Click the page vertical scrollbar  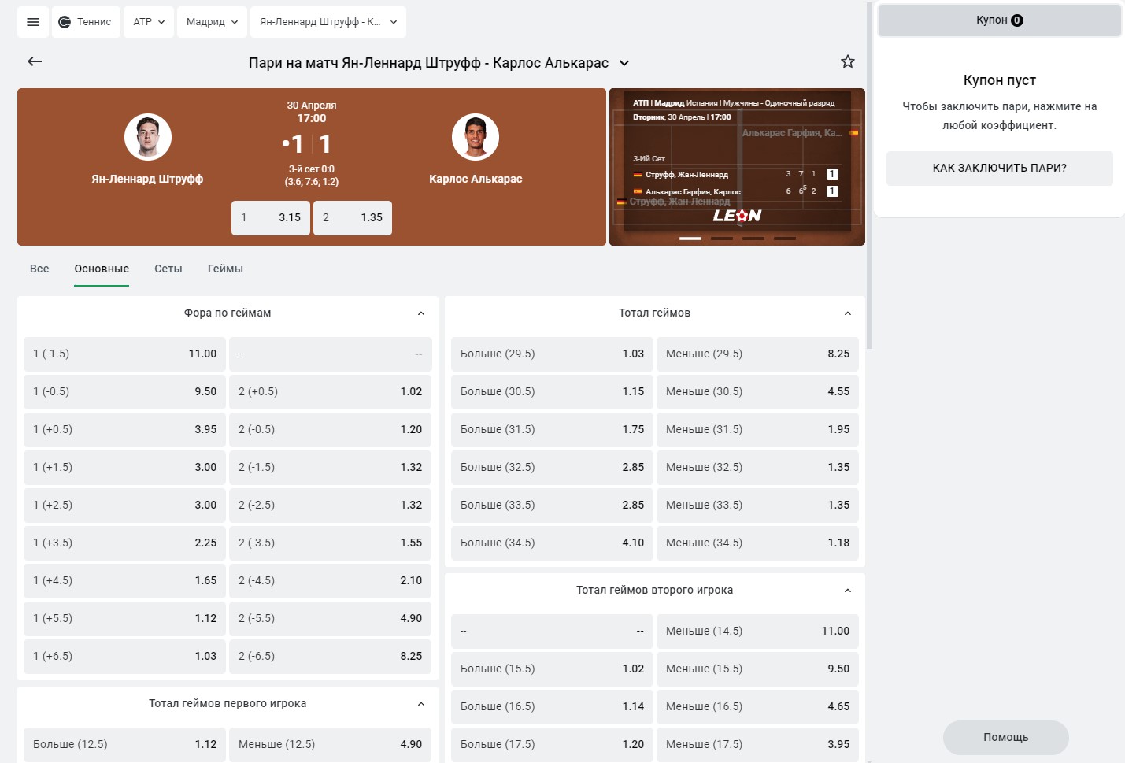coord(869,175)
